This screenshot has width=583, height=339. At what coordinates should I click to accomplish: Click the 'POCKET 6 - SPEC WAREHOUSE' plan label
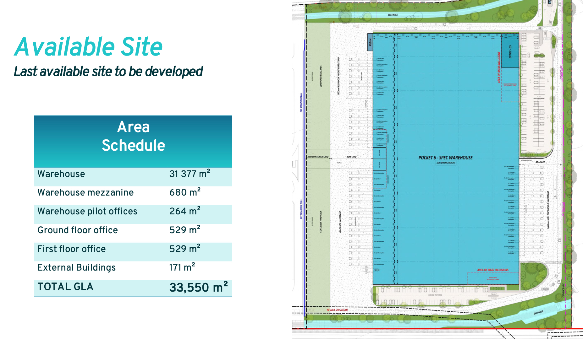(x=445, y=158)
